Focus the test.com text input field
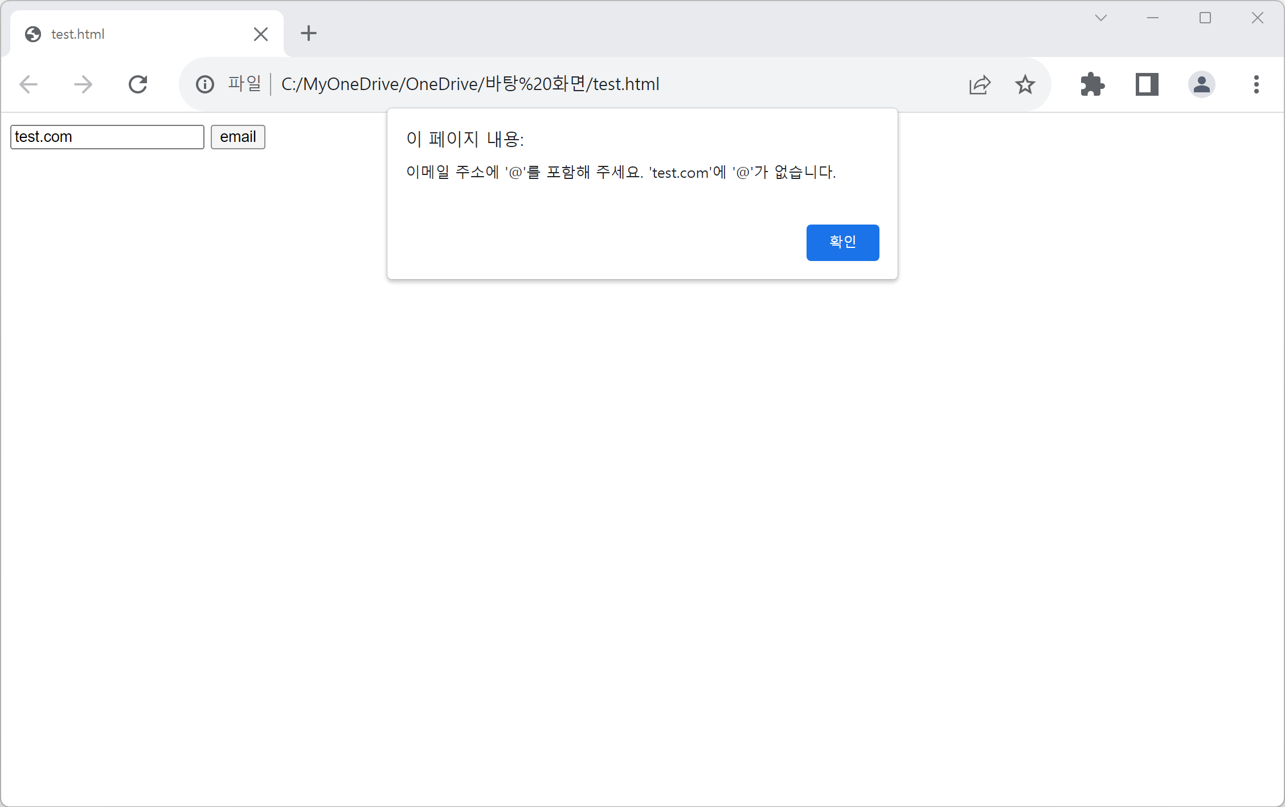1285x807 pixels. click(x=107, y=137)
